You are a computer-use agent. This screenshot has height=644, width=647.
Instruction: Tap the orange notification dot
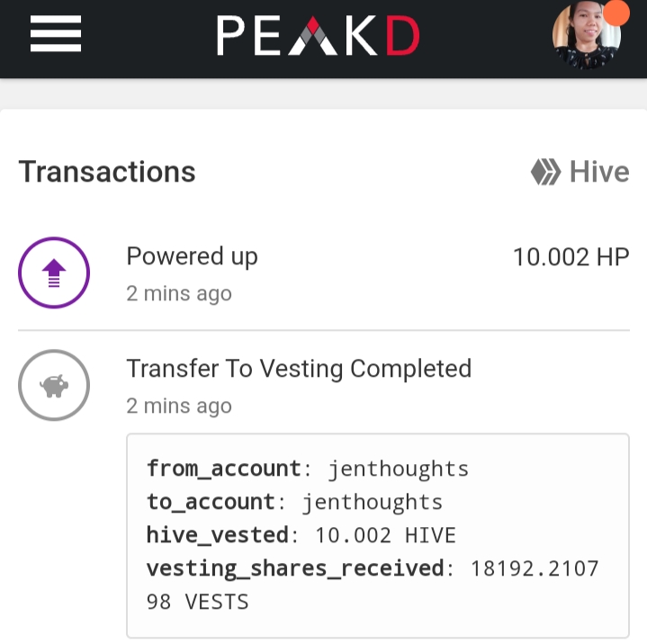[616, 13]
